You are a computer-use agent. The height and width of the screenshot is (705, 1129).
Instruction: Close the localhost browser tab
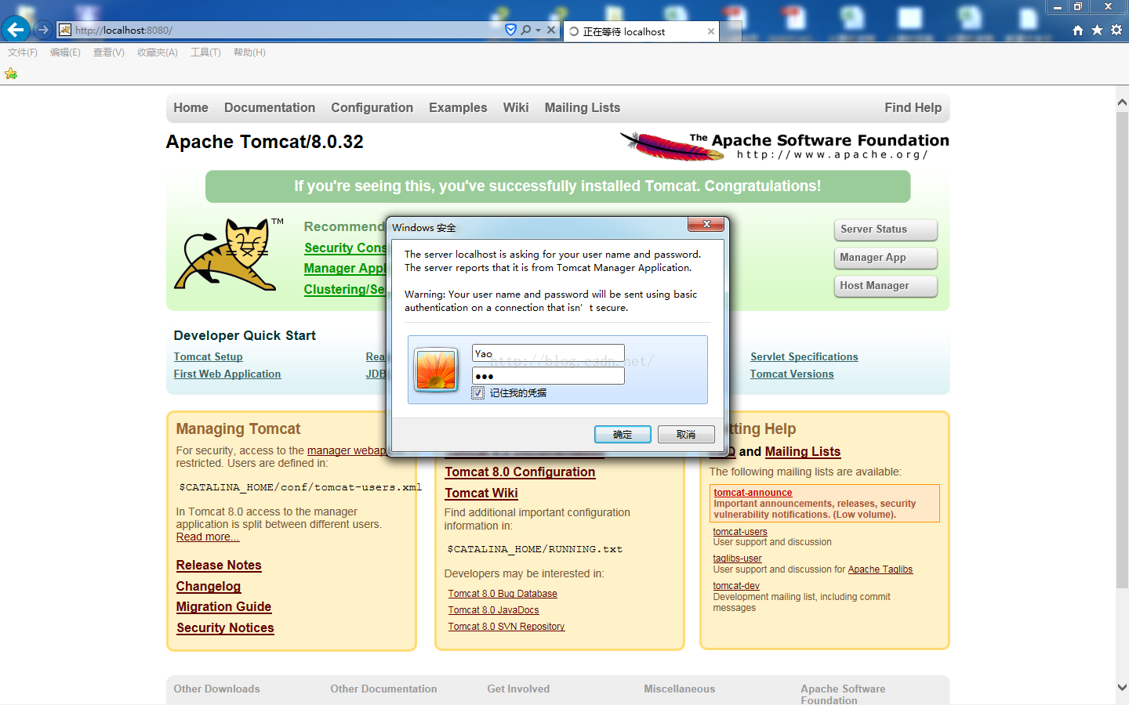click(711, 31)
